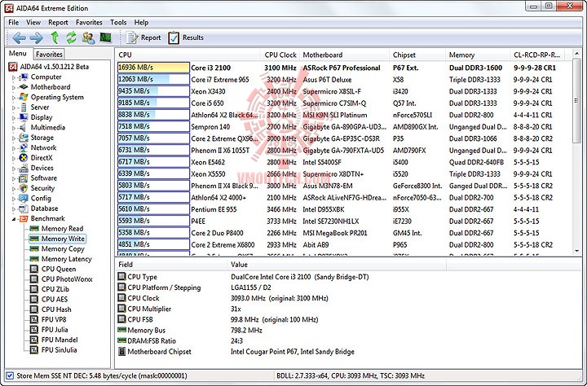Expand the Server tree node

coord(14,107)
